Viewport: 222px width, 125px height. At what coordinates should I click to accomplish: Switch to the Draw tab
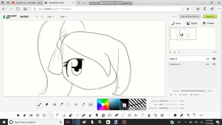176,23
